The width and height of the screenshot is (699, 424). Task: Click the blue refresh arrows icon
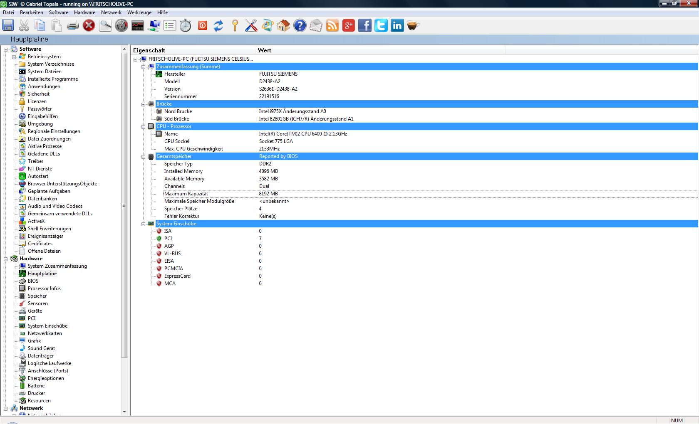[218, 25]
